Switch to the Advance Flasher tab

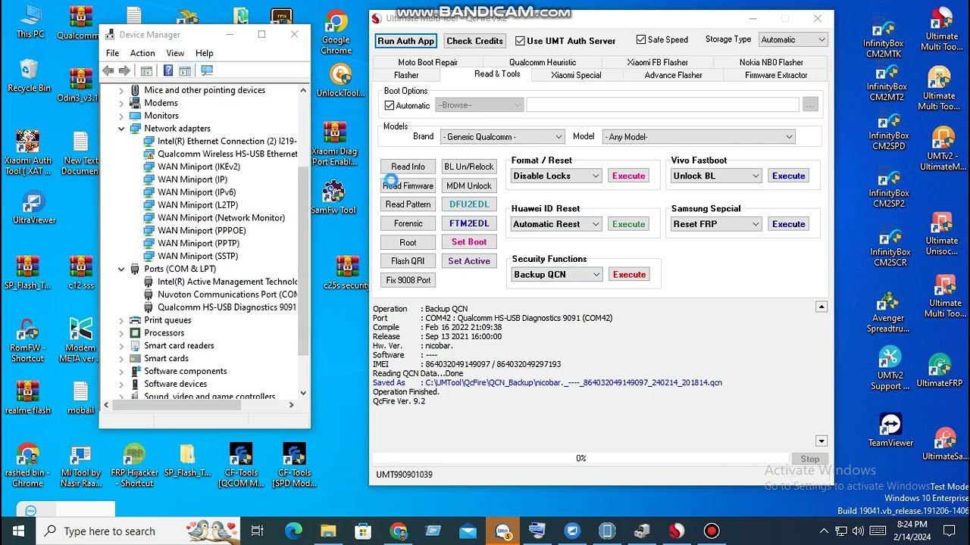pyautogui.click(x=673, y=75)
